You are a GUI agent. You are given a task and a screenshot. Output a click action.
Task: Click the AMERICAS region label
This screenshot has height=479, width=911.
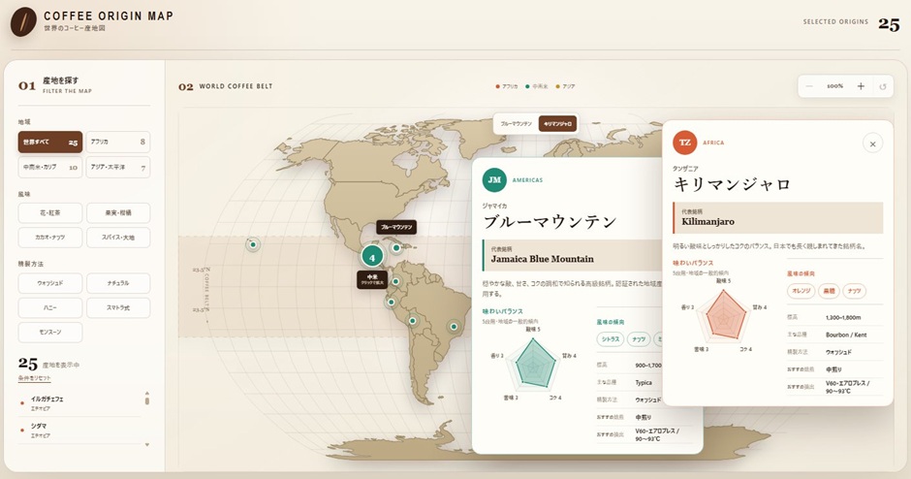point(527,180)
